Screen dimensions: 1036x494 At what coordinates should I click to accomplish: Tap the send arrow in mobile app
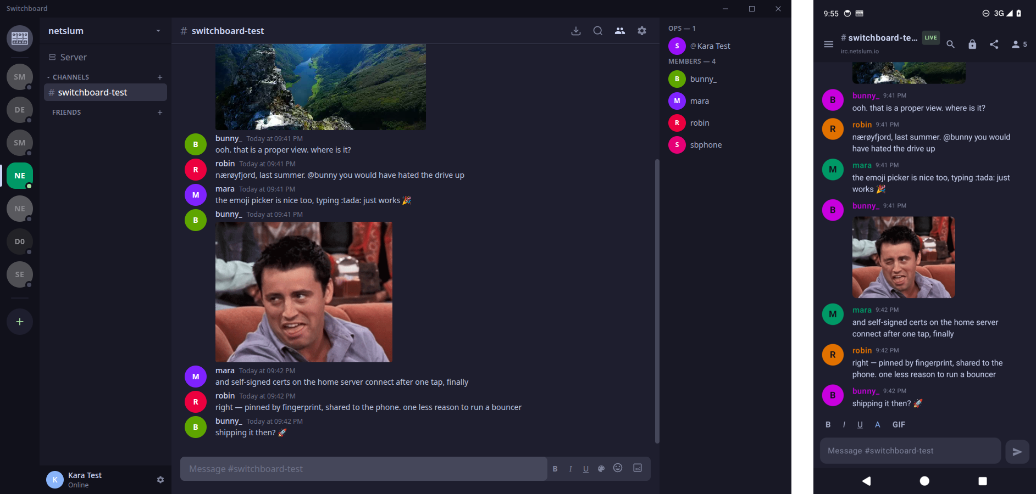tap(1017, 452)
